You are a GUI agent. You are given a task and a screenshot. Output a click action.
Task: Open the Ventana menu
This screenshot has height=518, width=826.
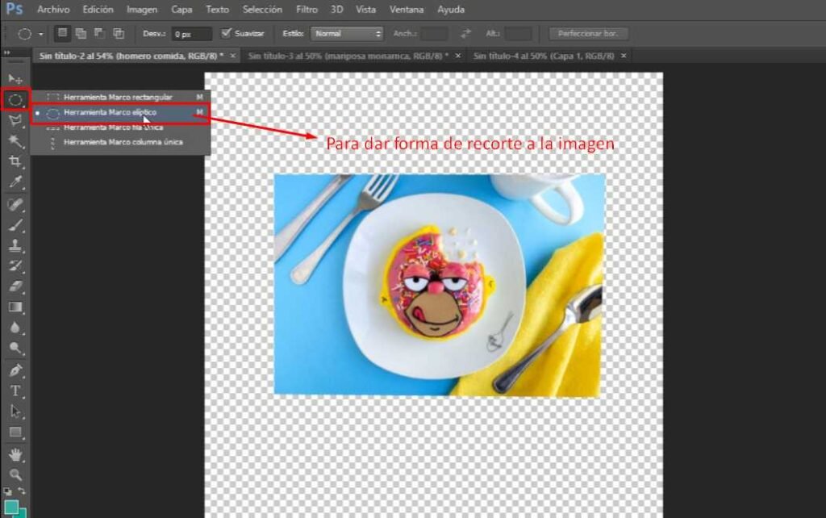407,10
